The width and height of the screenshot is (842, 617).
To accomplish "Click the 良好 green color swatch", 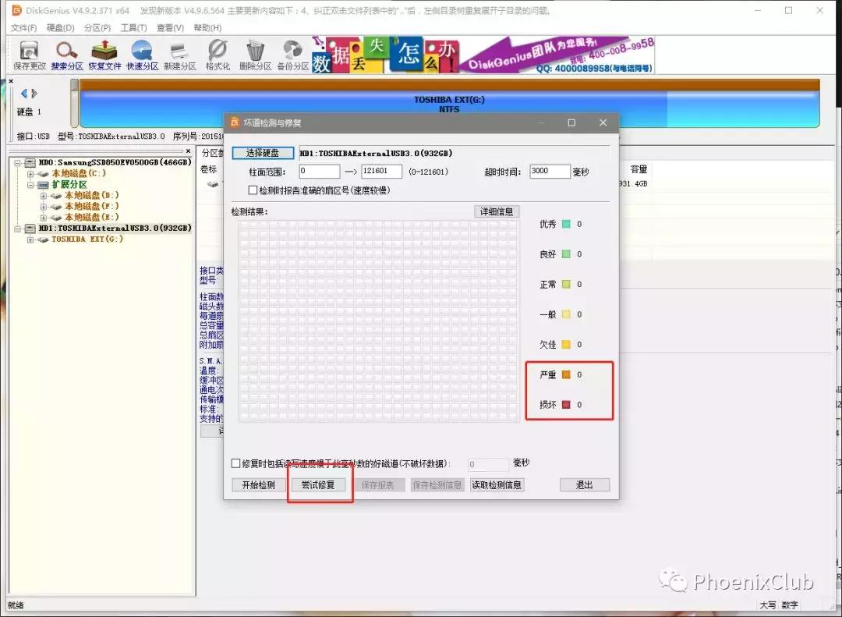I will [x=566, y=254].
